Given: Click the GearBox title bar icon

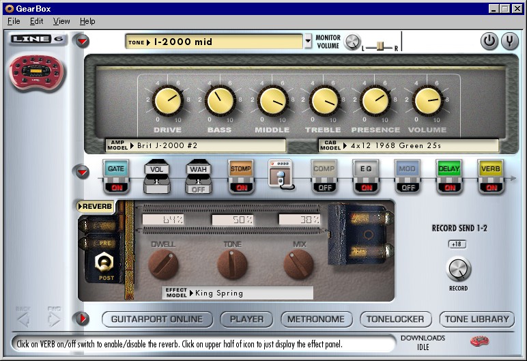Looking at the screenshot, I should [10, 9].
